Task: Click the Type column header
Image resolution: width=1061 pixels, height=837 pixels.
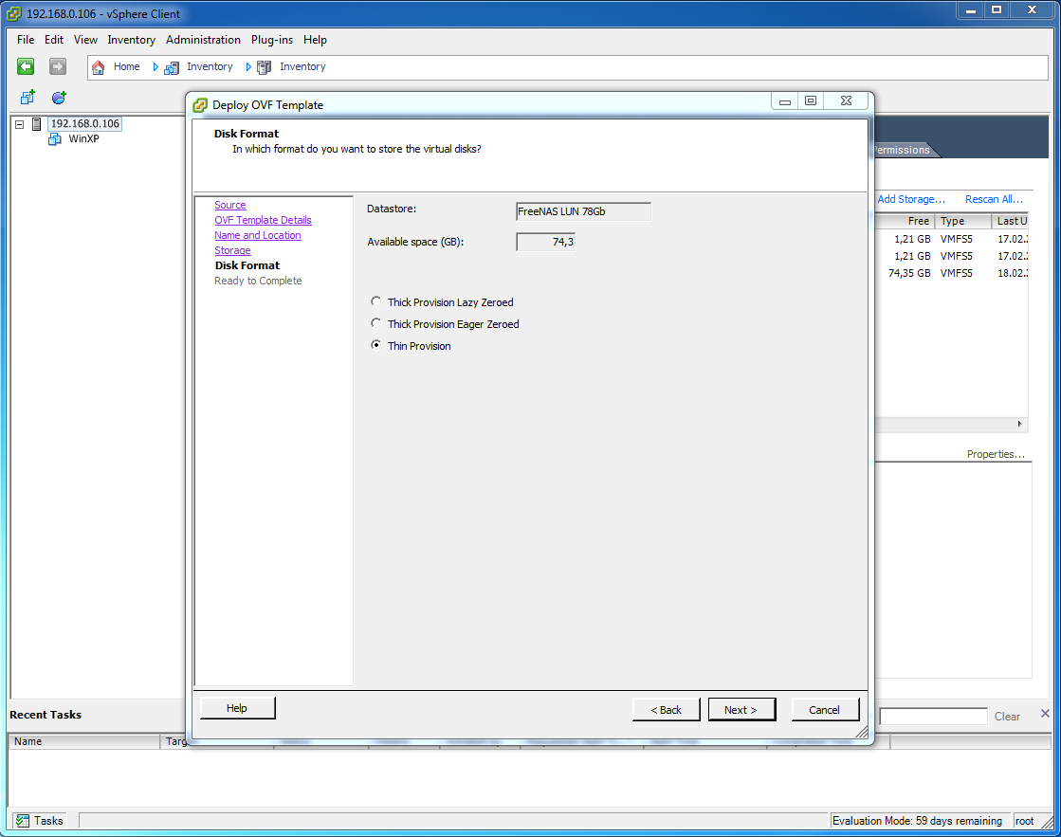Action: pyautogui.click(x=963, y=221)
